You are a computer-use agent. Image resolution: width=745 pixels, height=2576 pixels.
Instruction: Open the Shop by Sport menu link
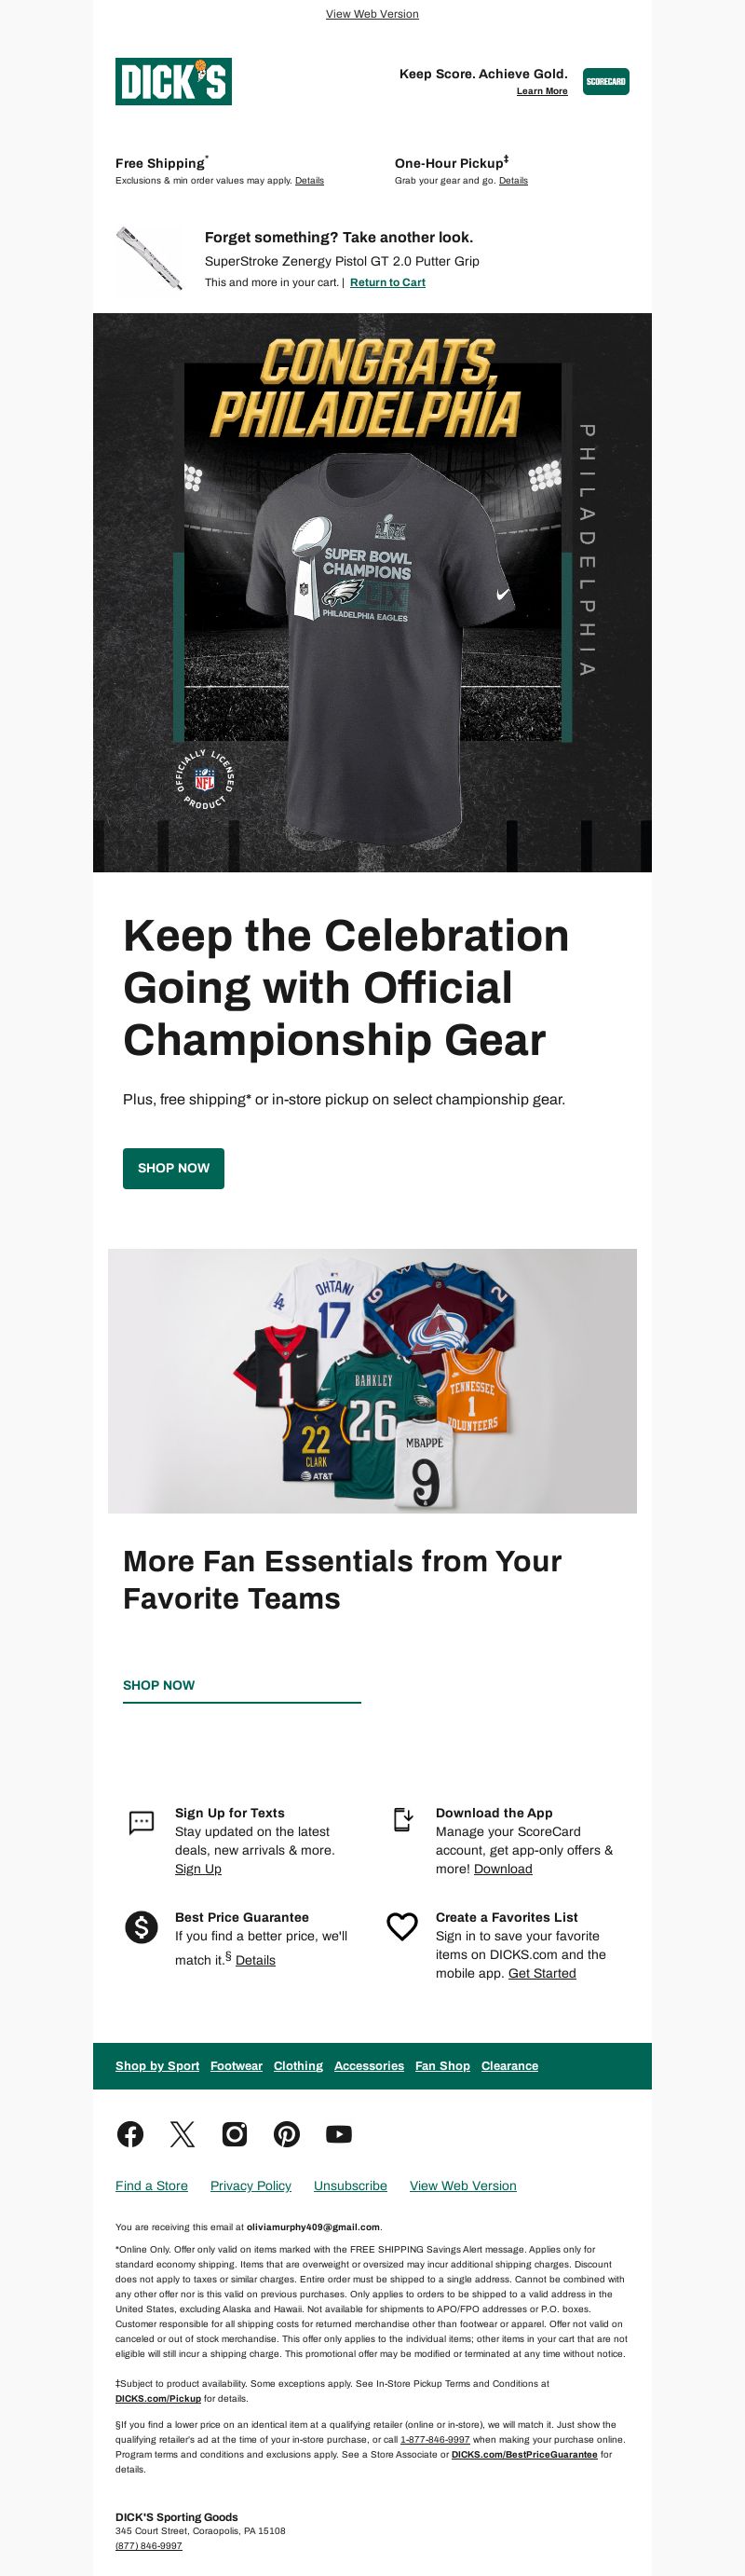(x=156, y=2066)
